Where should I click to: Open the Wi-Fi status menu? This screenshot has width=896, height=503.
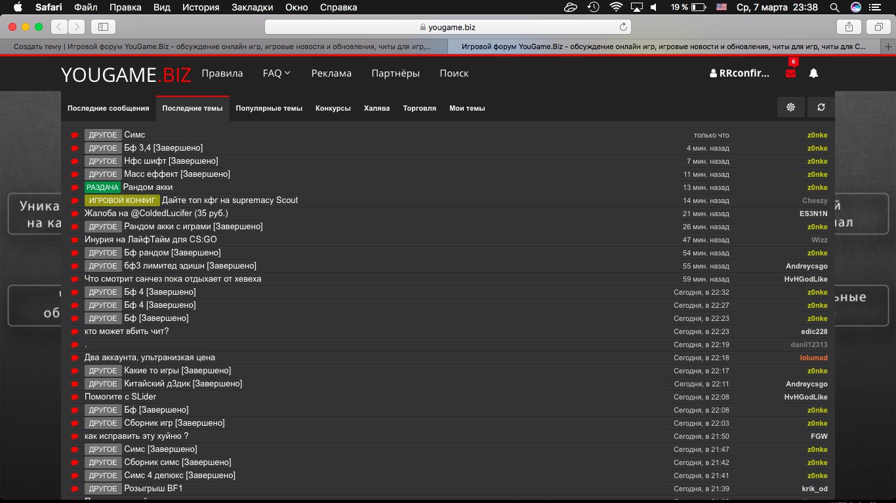615,7
